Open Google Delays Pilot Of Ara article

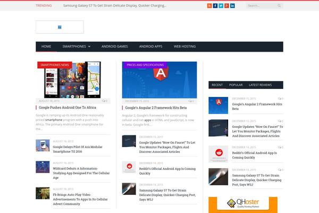(x=78, y=149)
